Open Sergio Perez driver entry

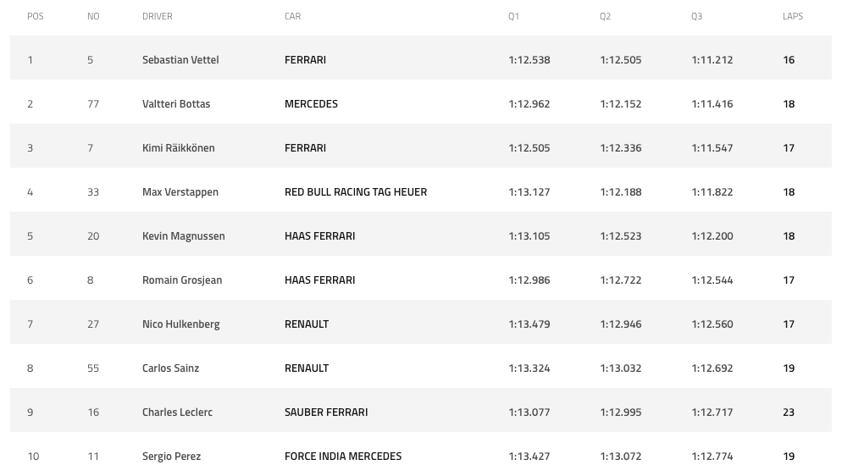[x=171, y=457]
